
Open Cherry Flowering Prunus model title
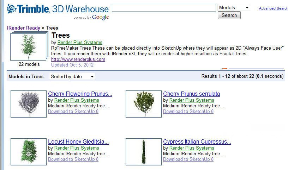pyautogui.click(x=80, y=94)
